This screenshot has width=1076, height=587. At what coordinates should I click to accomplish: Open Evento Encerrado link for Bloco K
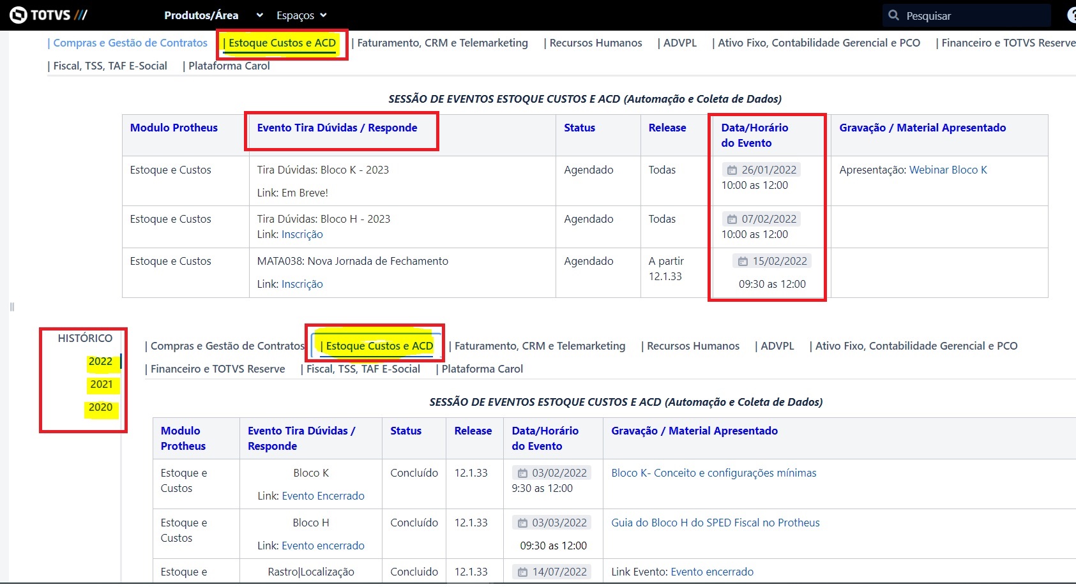tap(323, 496)
